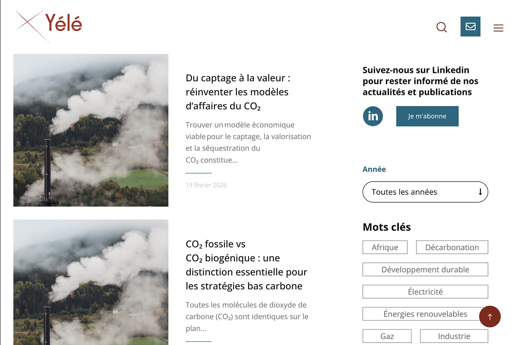This screenshot has height=345, width=518.
Task: Open article "CO₂ fossile vs CO₂ biogénique"
Action: (246, 265)
